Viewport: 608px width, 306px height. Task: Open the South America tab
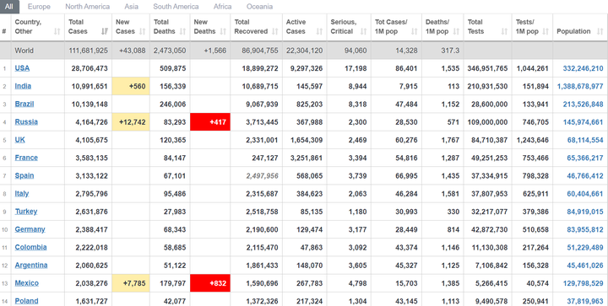point(176,7)
